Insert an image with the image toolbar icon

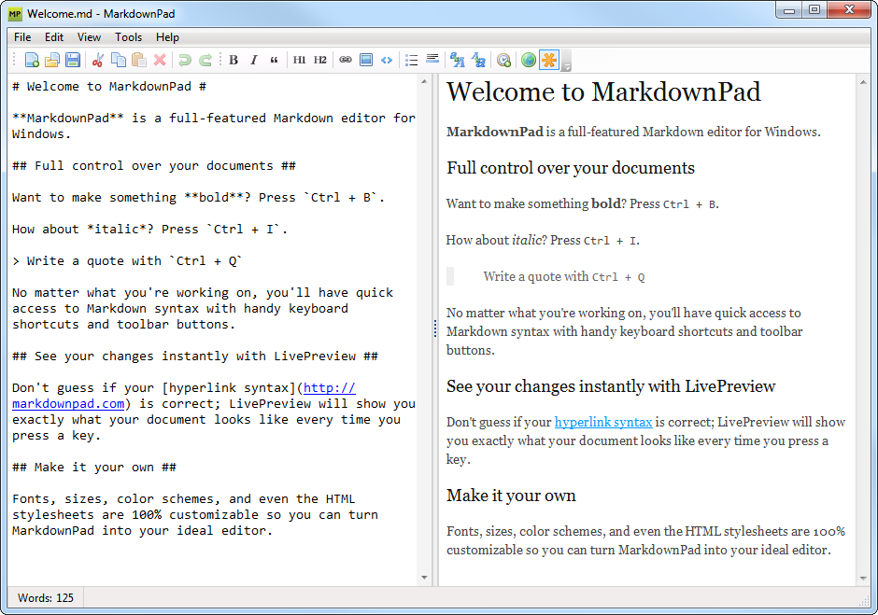366,60
